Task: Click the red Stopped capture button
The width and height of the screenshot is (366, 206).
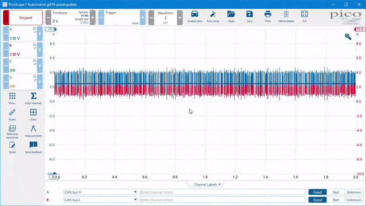Action: coord(23,17)
